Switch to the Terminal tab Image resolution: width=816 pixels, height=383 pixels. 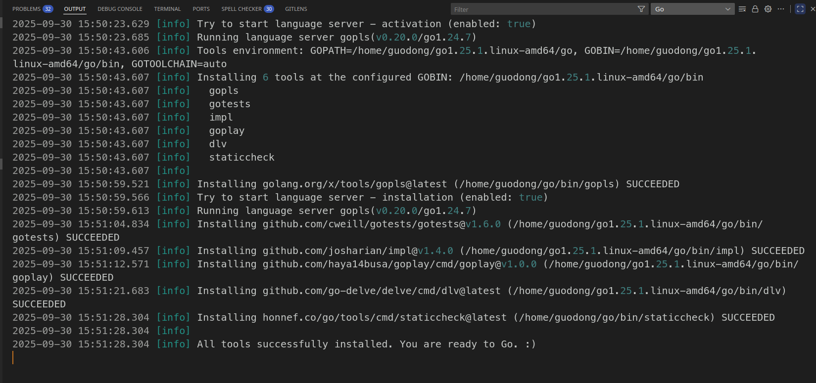click(167, 9)
